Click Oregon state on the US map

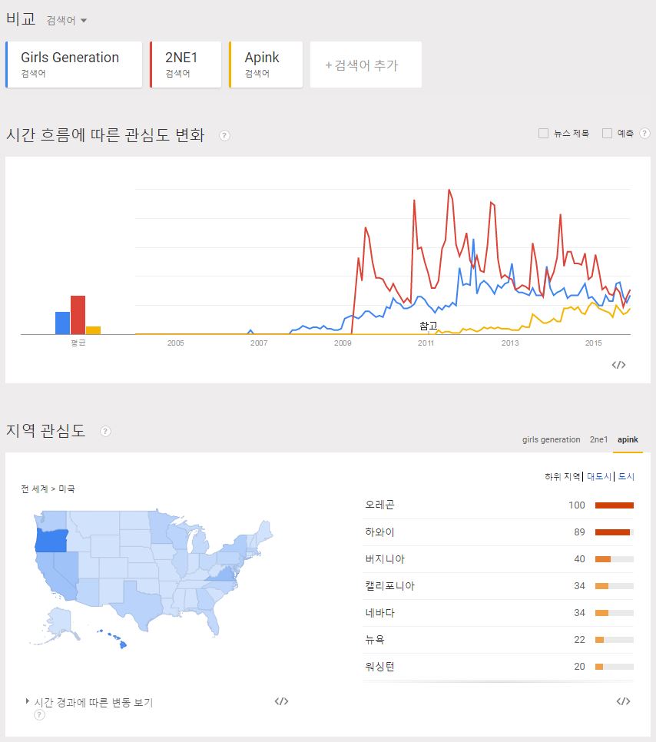tap(51, 541)
